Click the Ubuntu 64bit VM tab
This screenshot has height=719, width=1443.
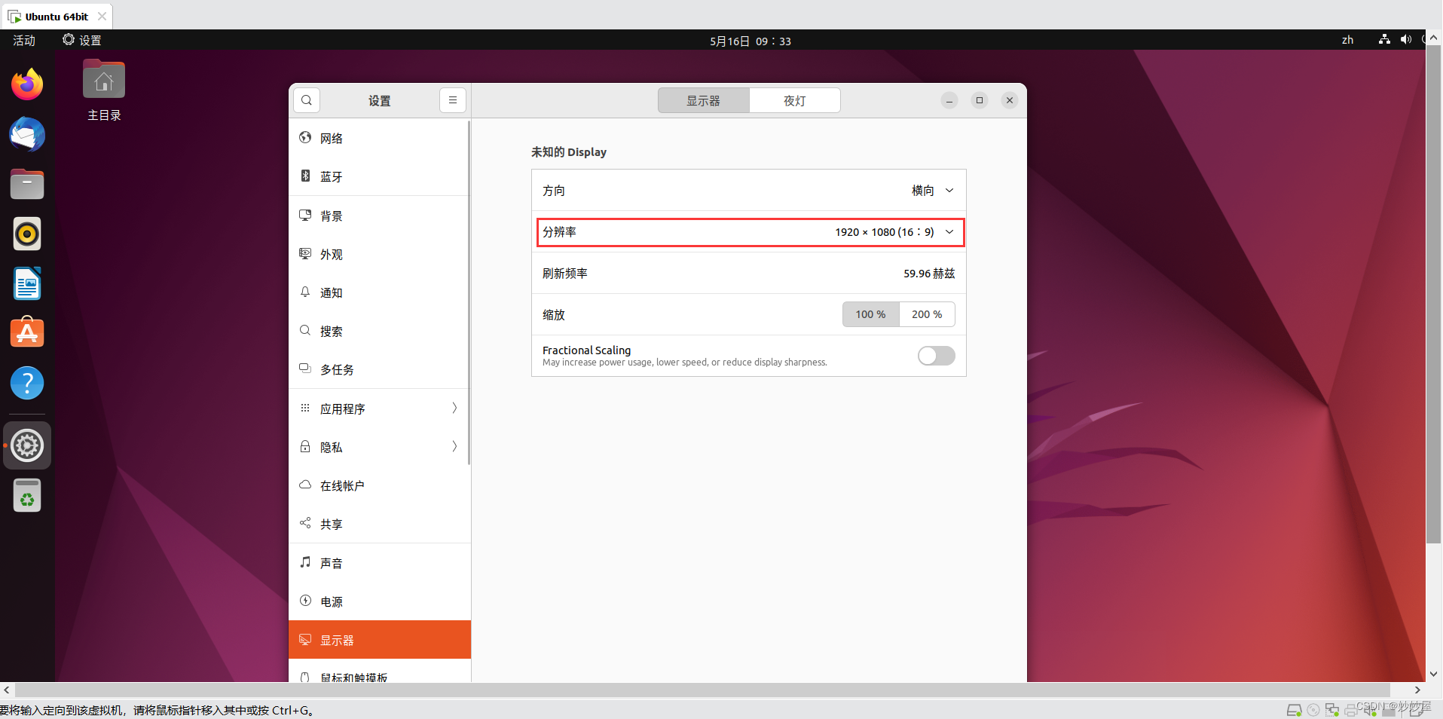point(57,17)
